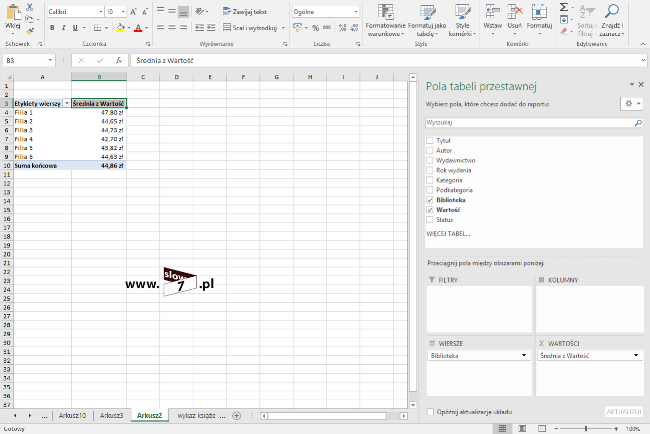
Task: Switch to the Arkusz10 sheet tab
Action: tap(72, 415)
